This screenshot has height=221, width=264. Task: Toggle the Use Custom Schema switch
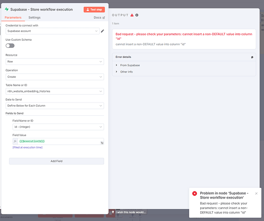(x=10, y=46)
